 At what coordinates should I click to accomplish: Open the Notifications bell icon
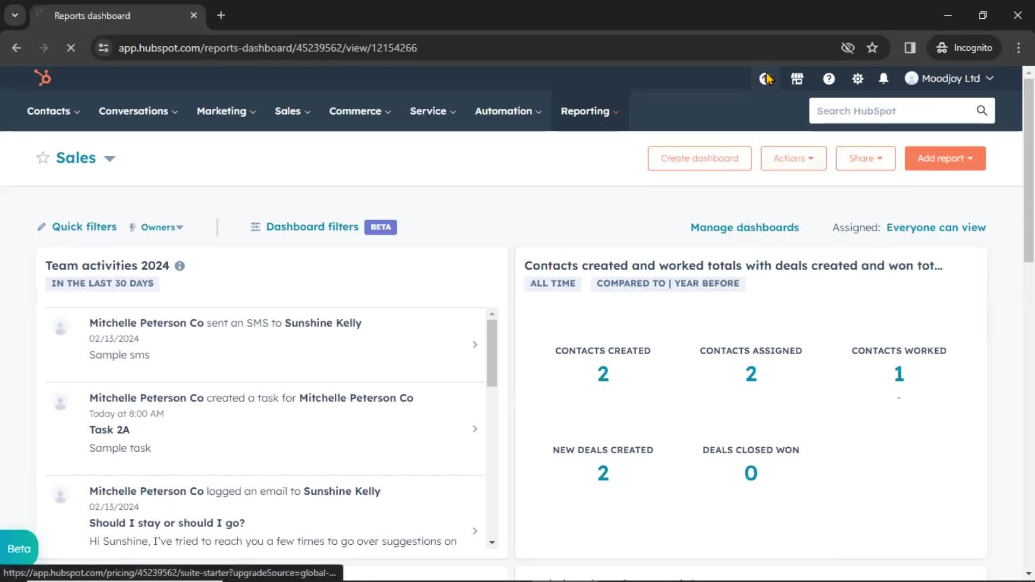click(883, 79)
